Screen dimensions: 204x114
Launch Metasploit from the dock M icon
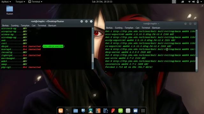(83, 111)
